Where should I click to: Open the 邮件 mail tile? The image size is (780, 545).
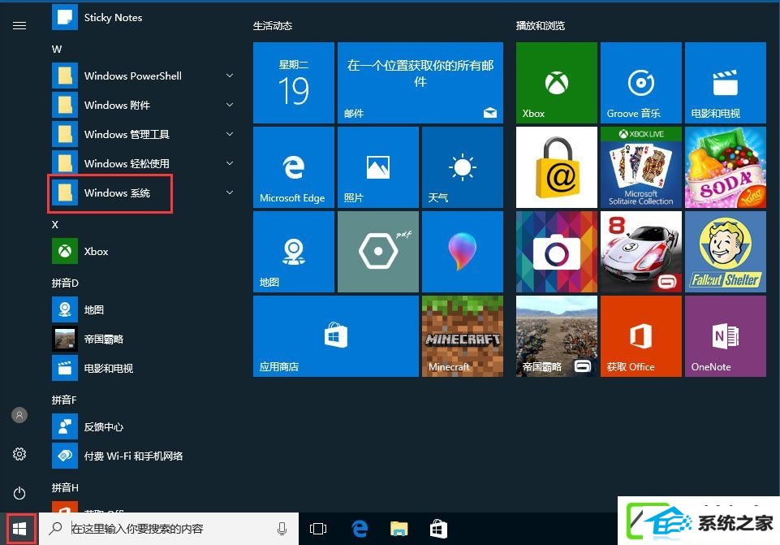point(420,83)
